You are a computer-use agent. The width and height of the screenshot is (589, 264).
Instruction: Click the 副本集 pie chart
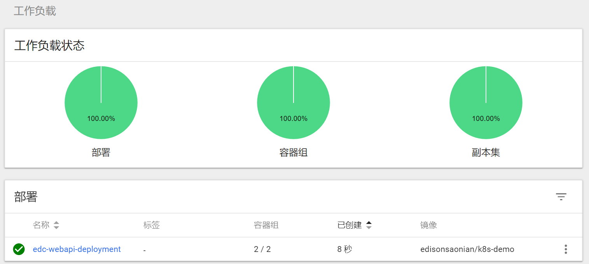486,103
